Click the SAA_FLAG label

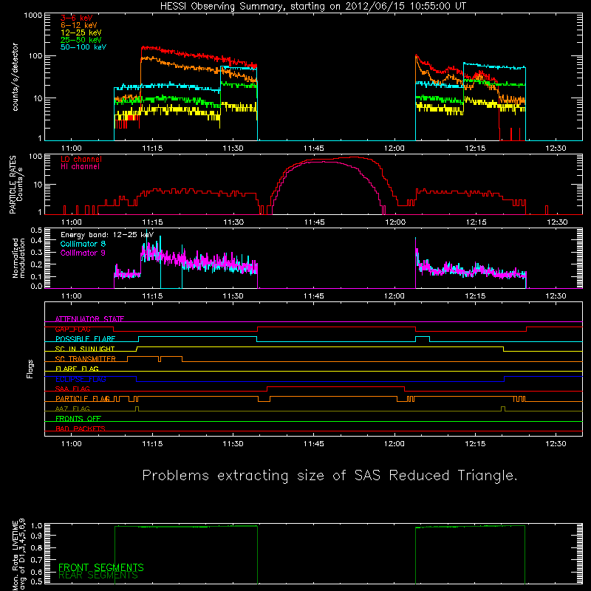[x=72, y=389]
